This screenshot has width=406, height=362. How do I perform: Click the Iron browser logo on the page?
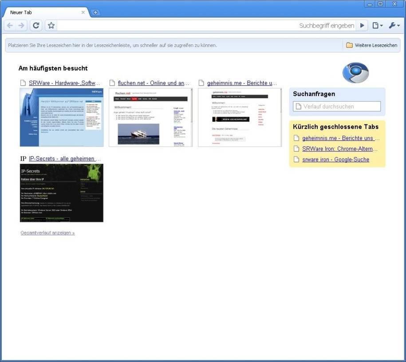(x=355, y=72)
